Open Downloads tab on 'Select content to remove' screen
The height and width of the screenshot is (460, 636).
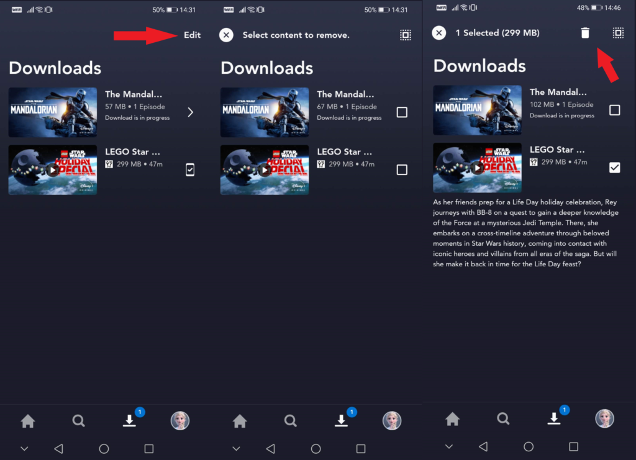click(341, 420)
